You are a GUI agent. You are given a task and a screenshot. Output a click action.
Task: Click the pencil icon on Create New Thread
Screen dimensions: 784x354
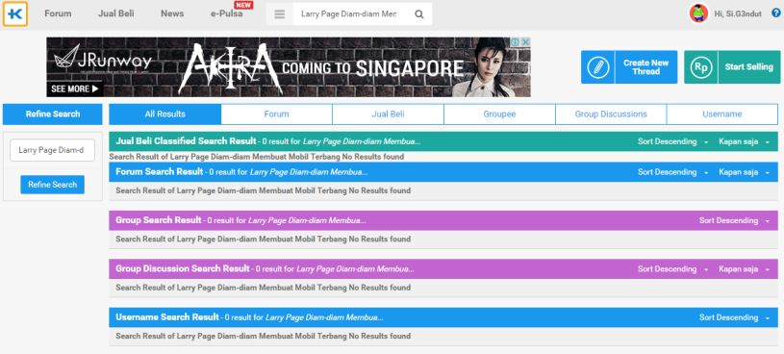[x=597, y=67]
